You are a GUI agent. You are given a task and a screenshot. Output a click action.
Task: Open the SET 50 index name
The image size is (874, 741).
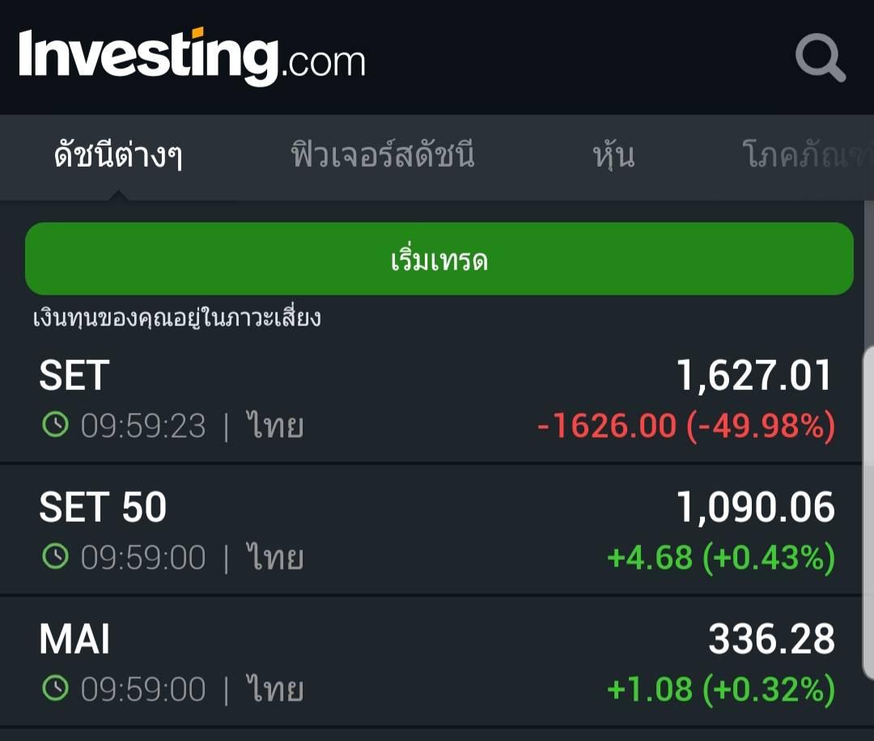click(103, 507)
